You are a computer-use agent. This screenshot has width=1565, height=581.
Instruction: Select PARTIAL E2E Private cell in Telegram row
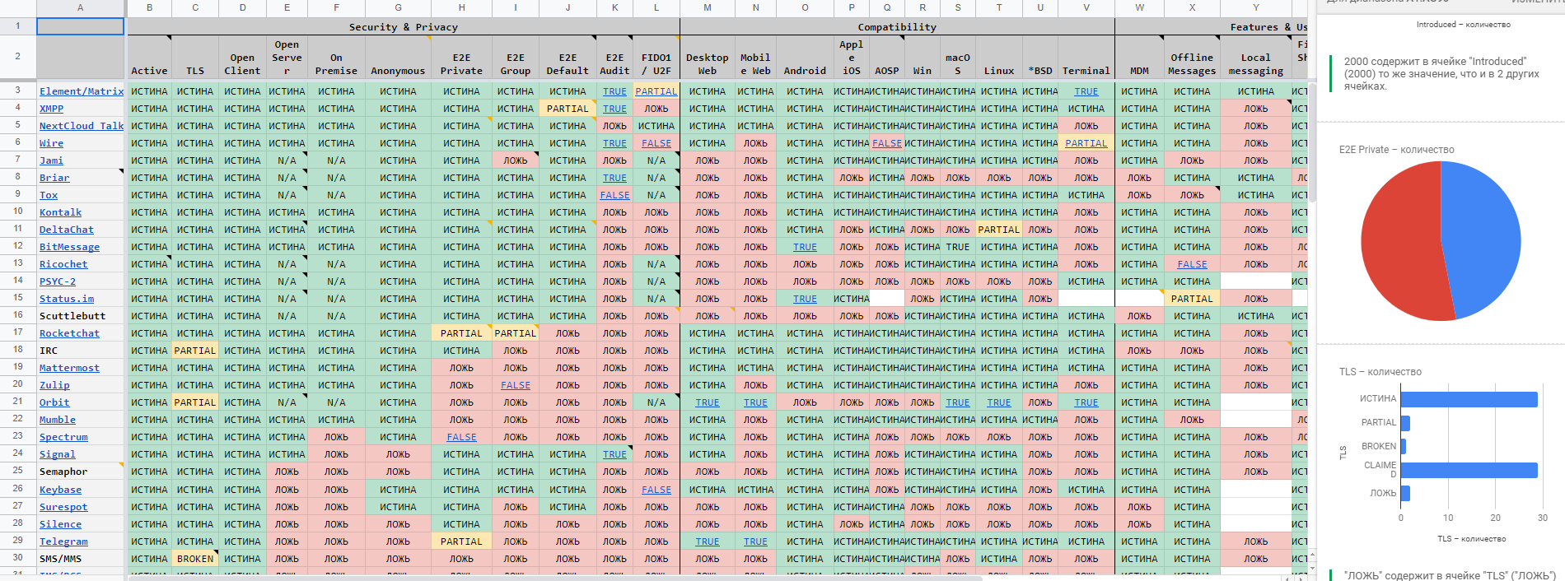coord(461,541)
